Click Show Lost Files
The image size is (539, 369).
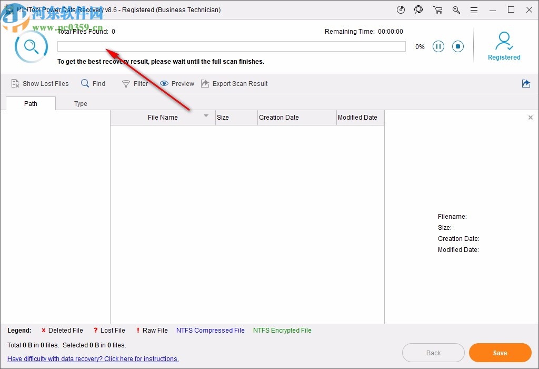(40, 84)
